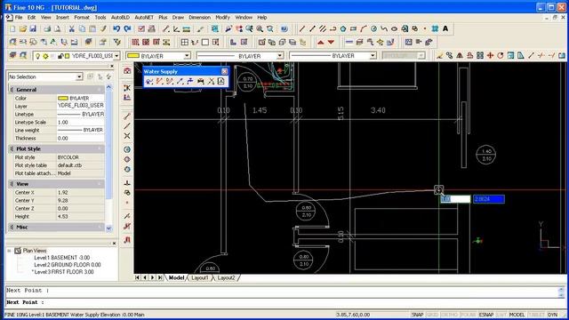This screenshot has height=320, width=569.
Task: Toggle LWT mode in status bar
Action: pos(501,315)
